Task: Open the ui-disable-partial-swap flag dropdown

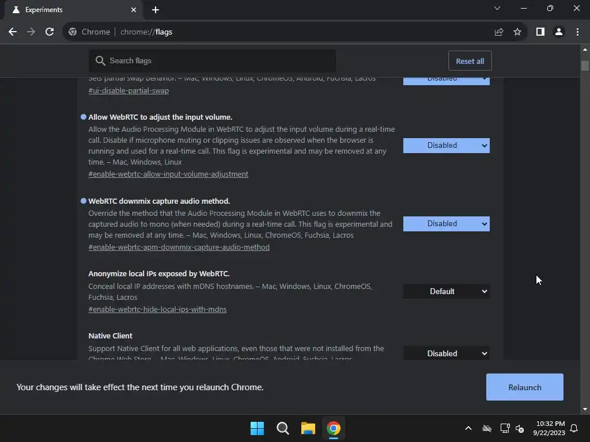Action: (x=447, y=81)
